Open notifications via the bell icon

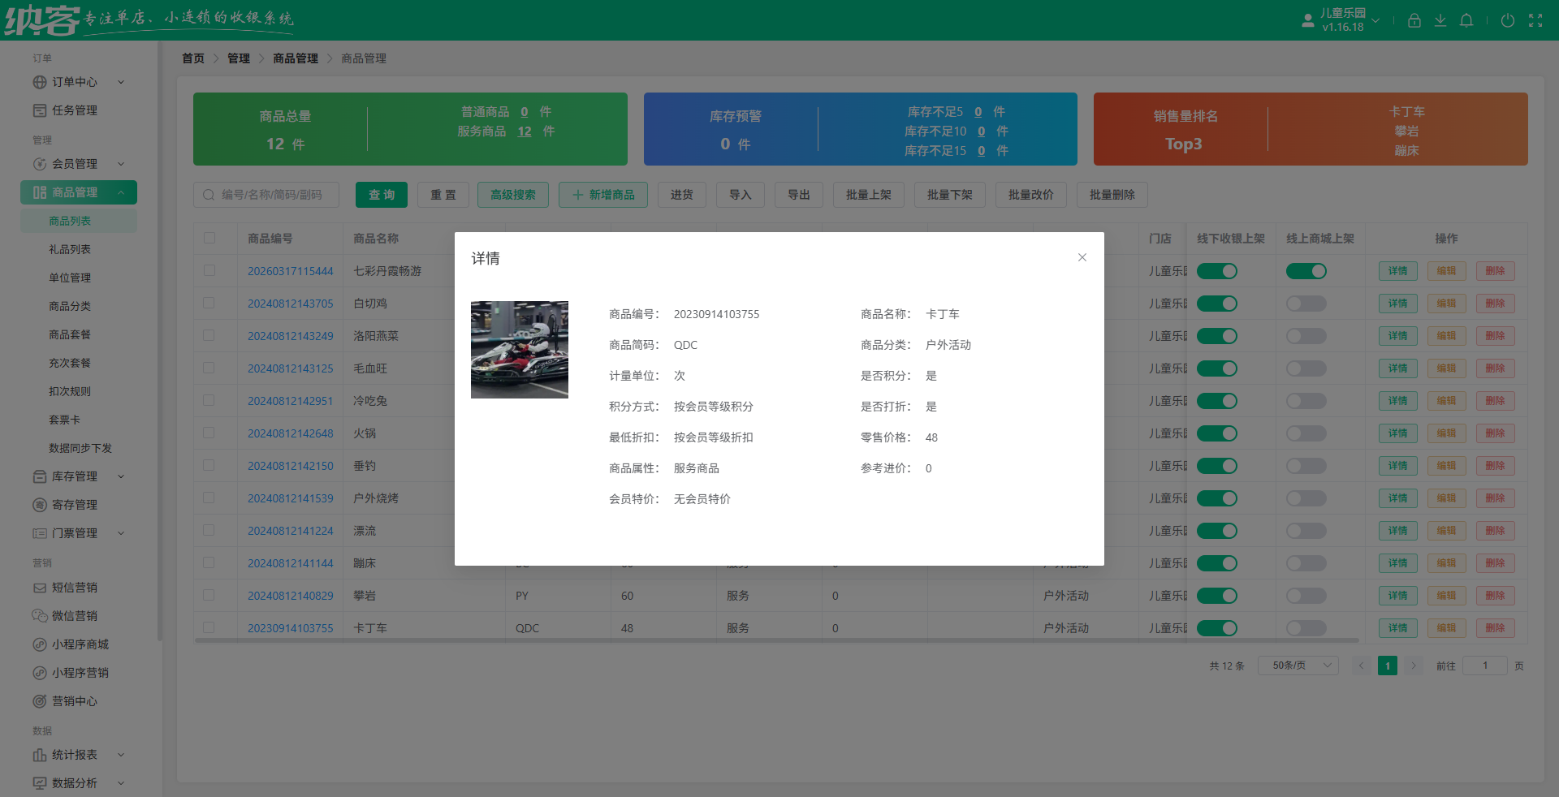[x=1466, y=20]
